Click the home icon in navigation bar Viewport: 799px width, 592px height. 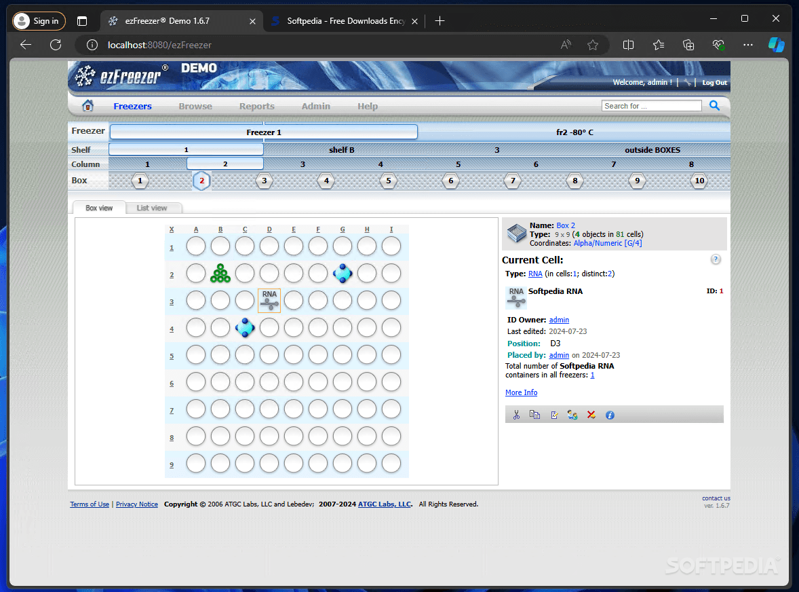pyautogui.click(x=87, y=105)
